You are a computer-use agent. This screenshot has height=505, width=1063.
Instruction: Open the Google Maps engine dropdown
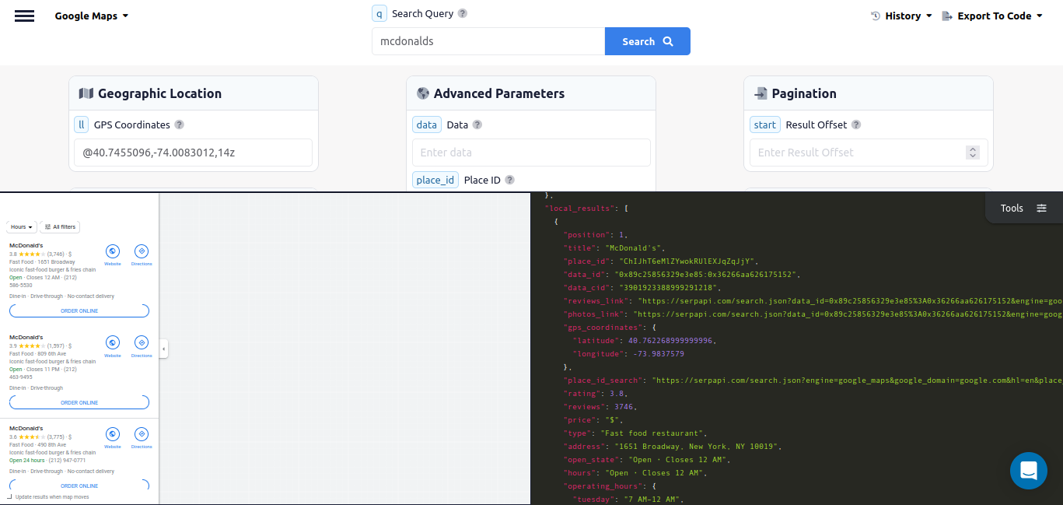(x=92, y=16)
